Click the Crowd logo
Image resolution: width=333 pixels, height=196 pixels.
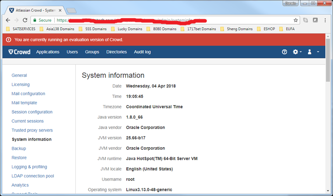click(19, 52)
